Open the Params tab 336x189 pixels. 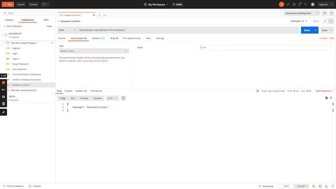click(x=62, y=38)
